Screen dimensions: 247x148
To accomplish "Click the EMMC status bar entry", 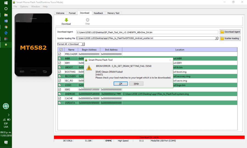I will tap(109, 141).
